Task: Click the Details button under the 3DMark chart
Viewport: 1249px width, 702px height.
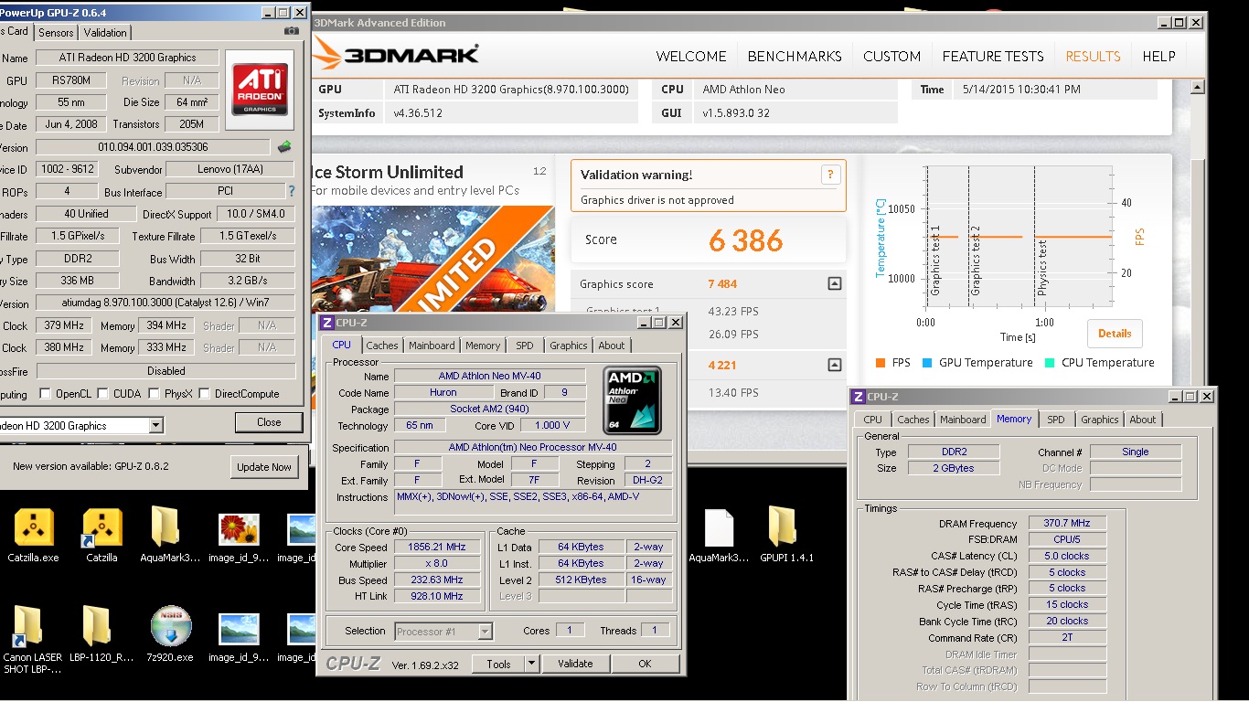Action: click(x=1115, y=334)
